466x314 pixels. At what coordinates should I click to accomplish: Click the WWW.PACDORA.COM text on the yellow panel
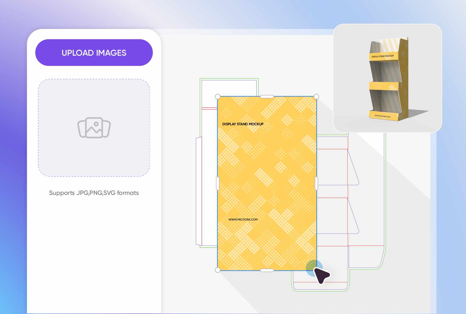[x=243, y=219]
